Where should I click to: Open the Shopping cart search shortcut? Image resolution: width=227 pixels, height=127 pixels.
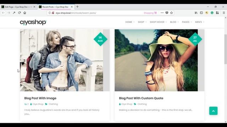tap(150, 13)
